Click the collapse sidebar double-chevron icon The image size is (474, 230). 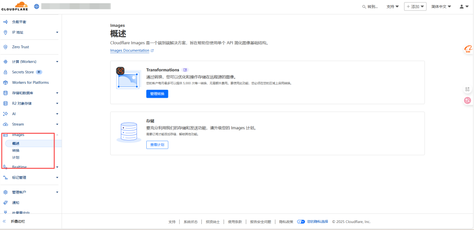click(x=5, y=221)
